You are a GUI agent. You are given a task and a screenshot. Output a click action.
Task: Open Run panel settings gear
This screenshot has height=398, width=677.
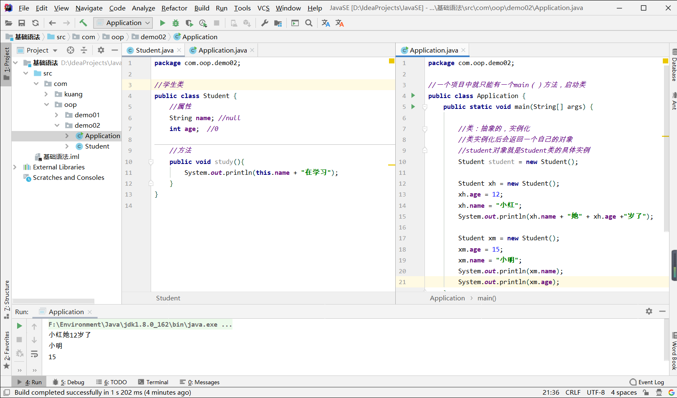[x=649, y=311]
